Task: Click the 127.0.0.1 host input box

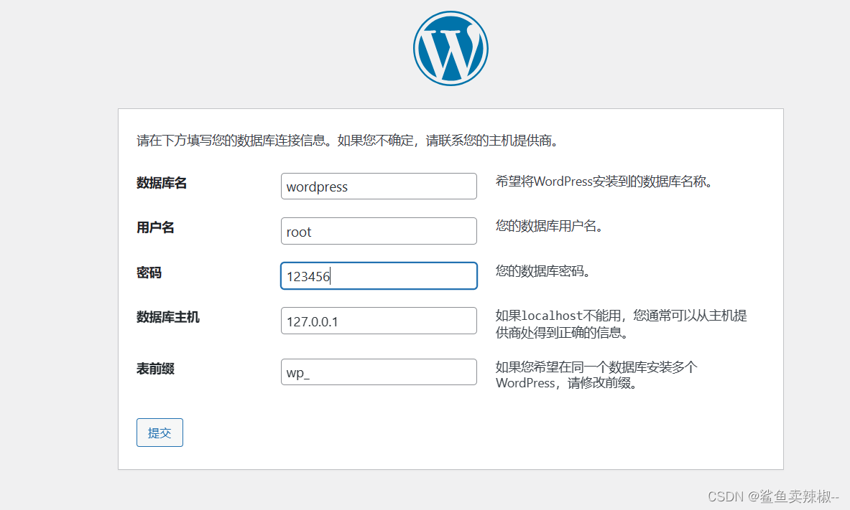Action: tap(379, 321)
